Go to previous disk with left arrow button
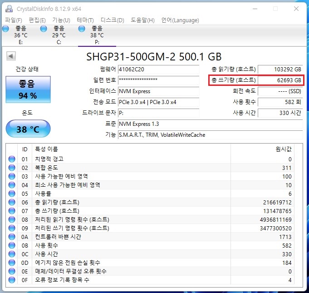This screenshot has width=309, height=293. (x=11, y=56)
